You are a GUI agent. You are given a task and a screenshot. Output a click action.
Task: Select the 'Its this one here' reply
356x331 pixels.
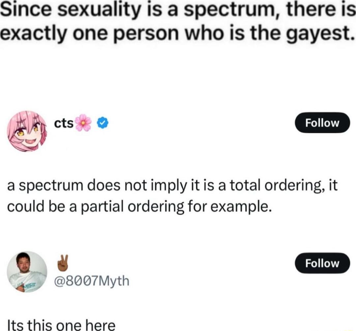click(x=62, y=324)
